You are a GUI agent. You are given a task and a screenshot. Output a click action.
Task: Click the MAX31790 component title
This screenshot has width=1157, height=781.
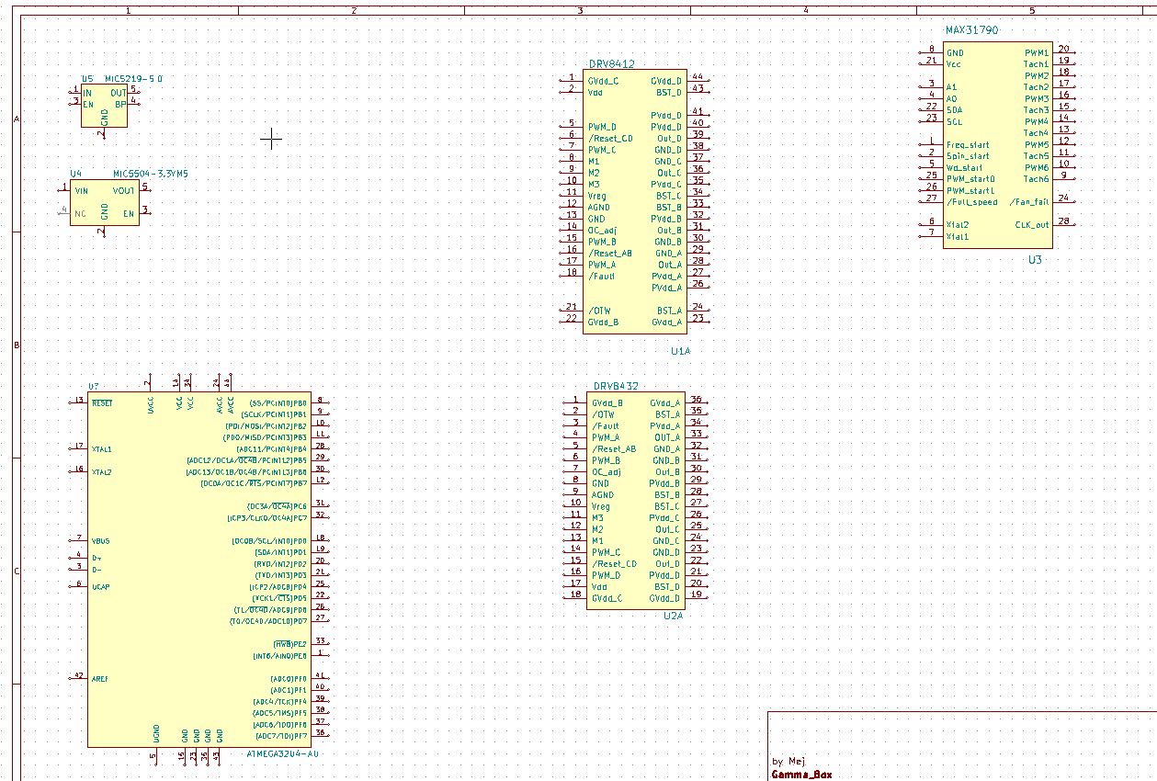click(x=972, y=30)
